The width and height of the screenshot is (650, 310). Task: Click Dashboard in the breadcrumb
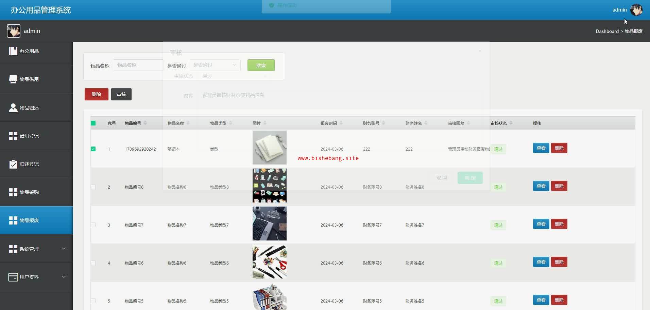(607, 31)
